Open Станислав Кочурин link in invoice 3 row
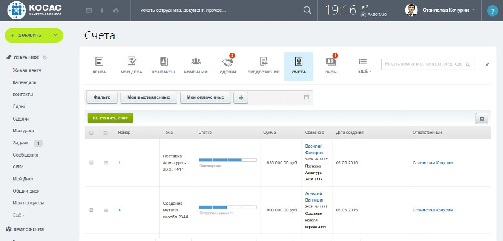The image size is (503, 241). [433, 210]
